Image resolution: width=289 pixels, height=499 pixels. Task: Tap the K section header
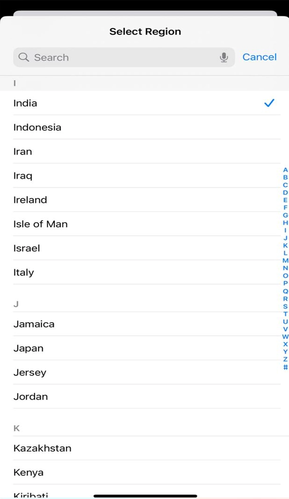(x=16, y=427)
